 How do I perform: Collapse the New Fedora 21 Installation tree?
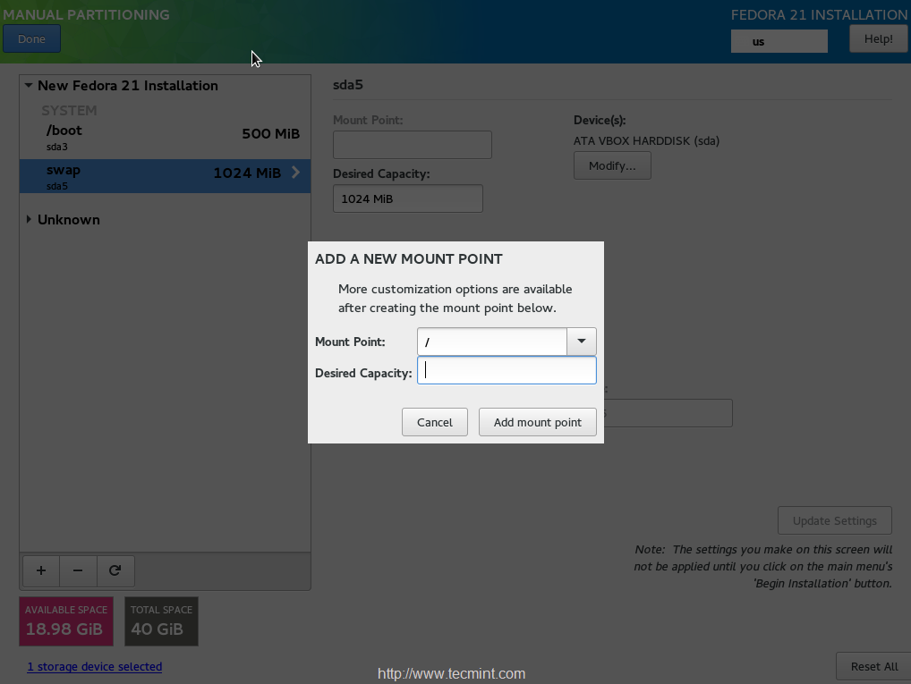click(x=28, y=85)
